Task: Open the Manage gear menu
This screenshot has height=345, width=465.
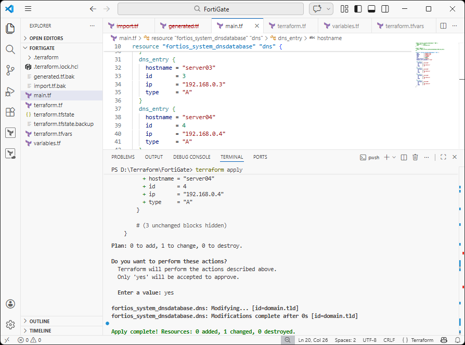Action: [x=10, y=325]
